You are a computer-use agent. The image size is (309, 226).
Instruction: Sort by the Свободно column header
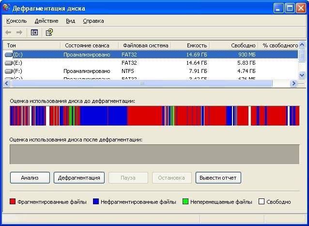(x=234, y=45)
